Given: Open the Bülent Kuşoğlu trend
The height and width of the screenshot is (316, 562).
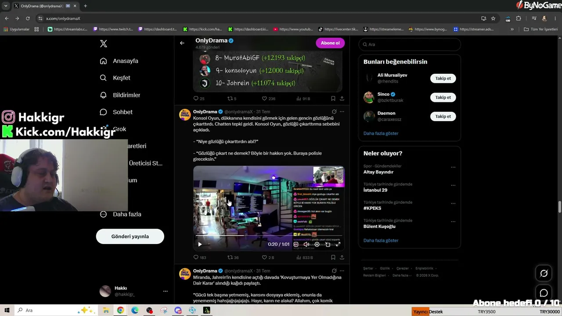Looking at the screenshot, I should coord(379,226).
